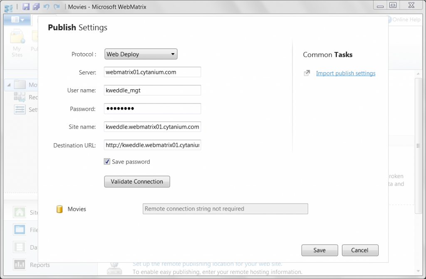Click the Movies remote connection string field
The image size is (426, 279).
click(225, 209)
